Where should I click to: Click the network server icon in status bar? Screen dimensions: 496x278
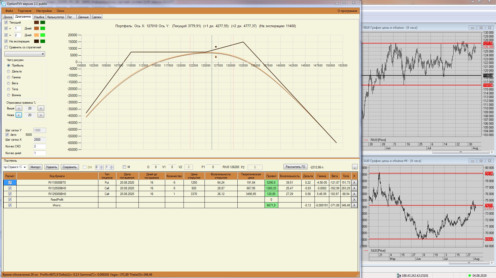coord(399,275)
